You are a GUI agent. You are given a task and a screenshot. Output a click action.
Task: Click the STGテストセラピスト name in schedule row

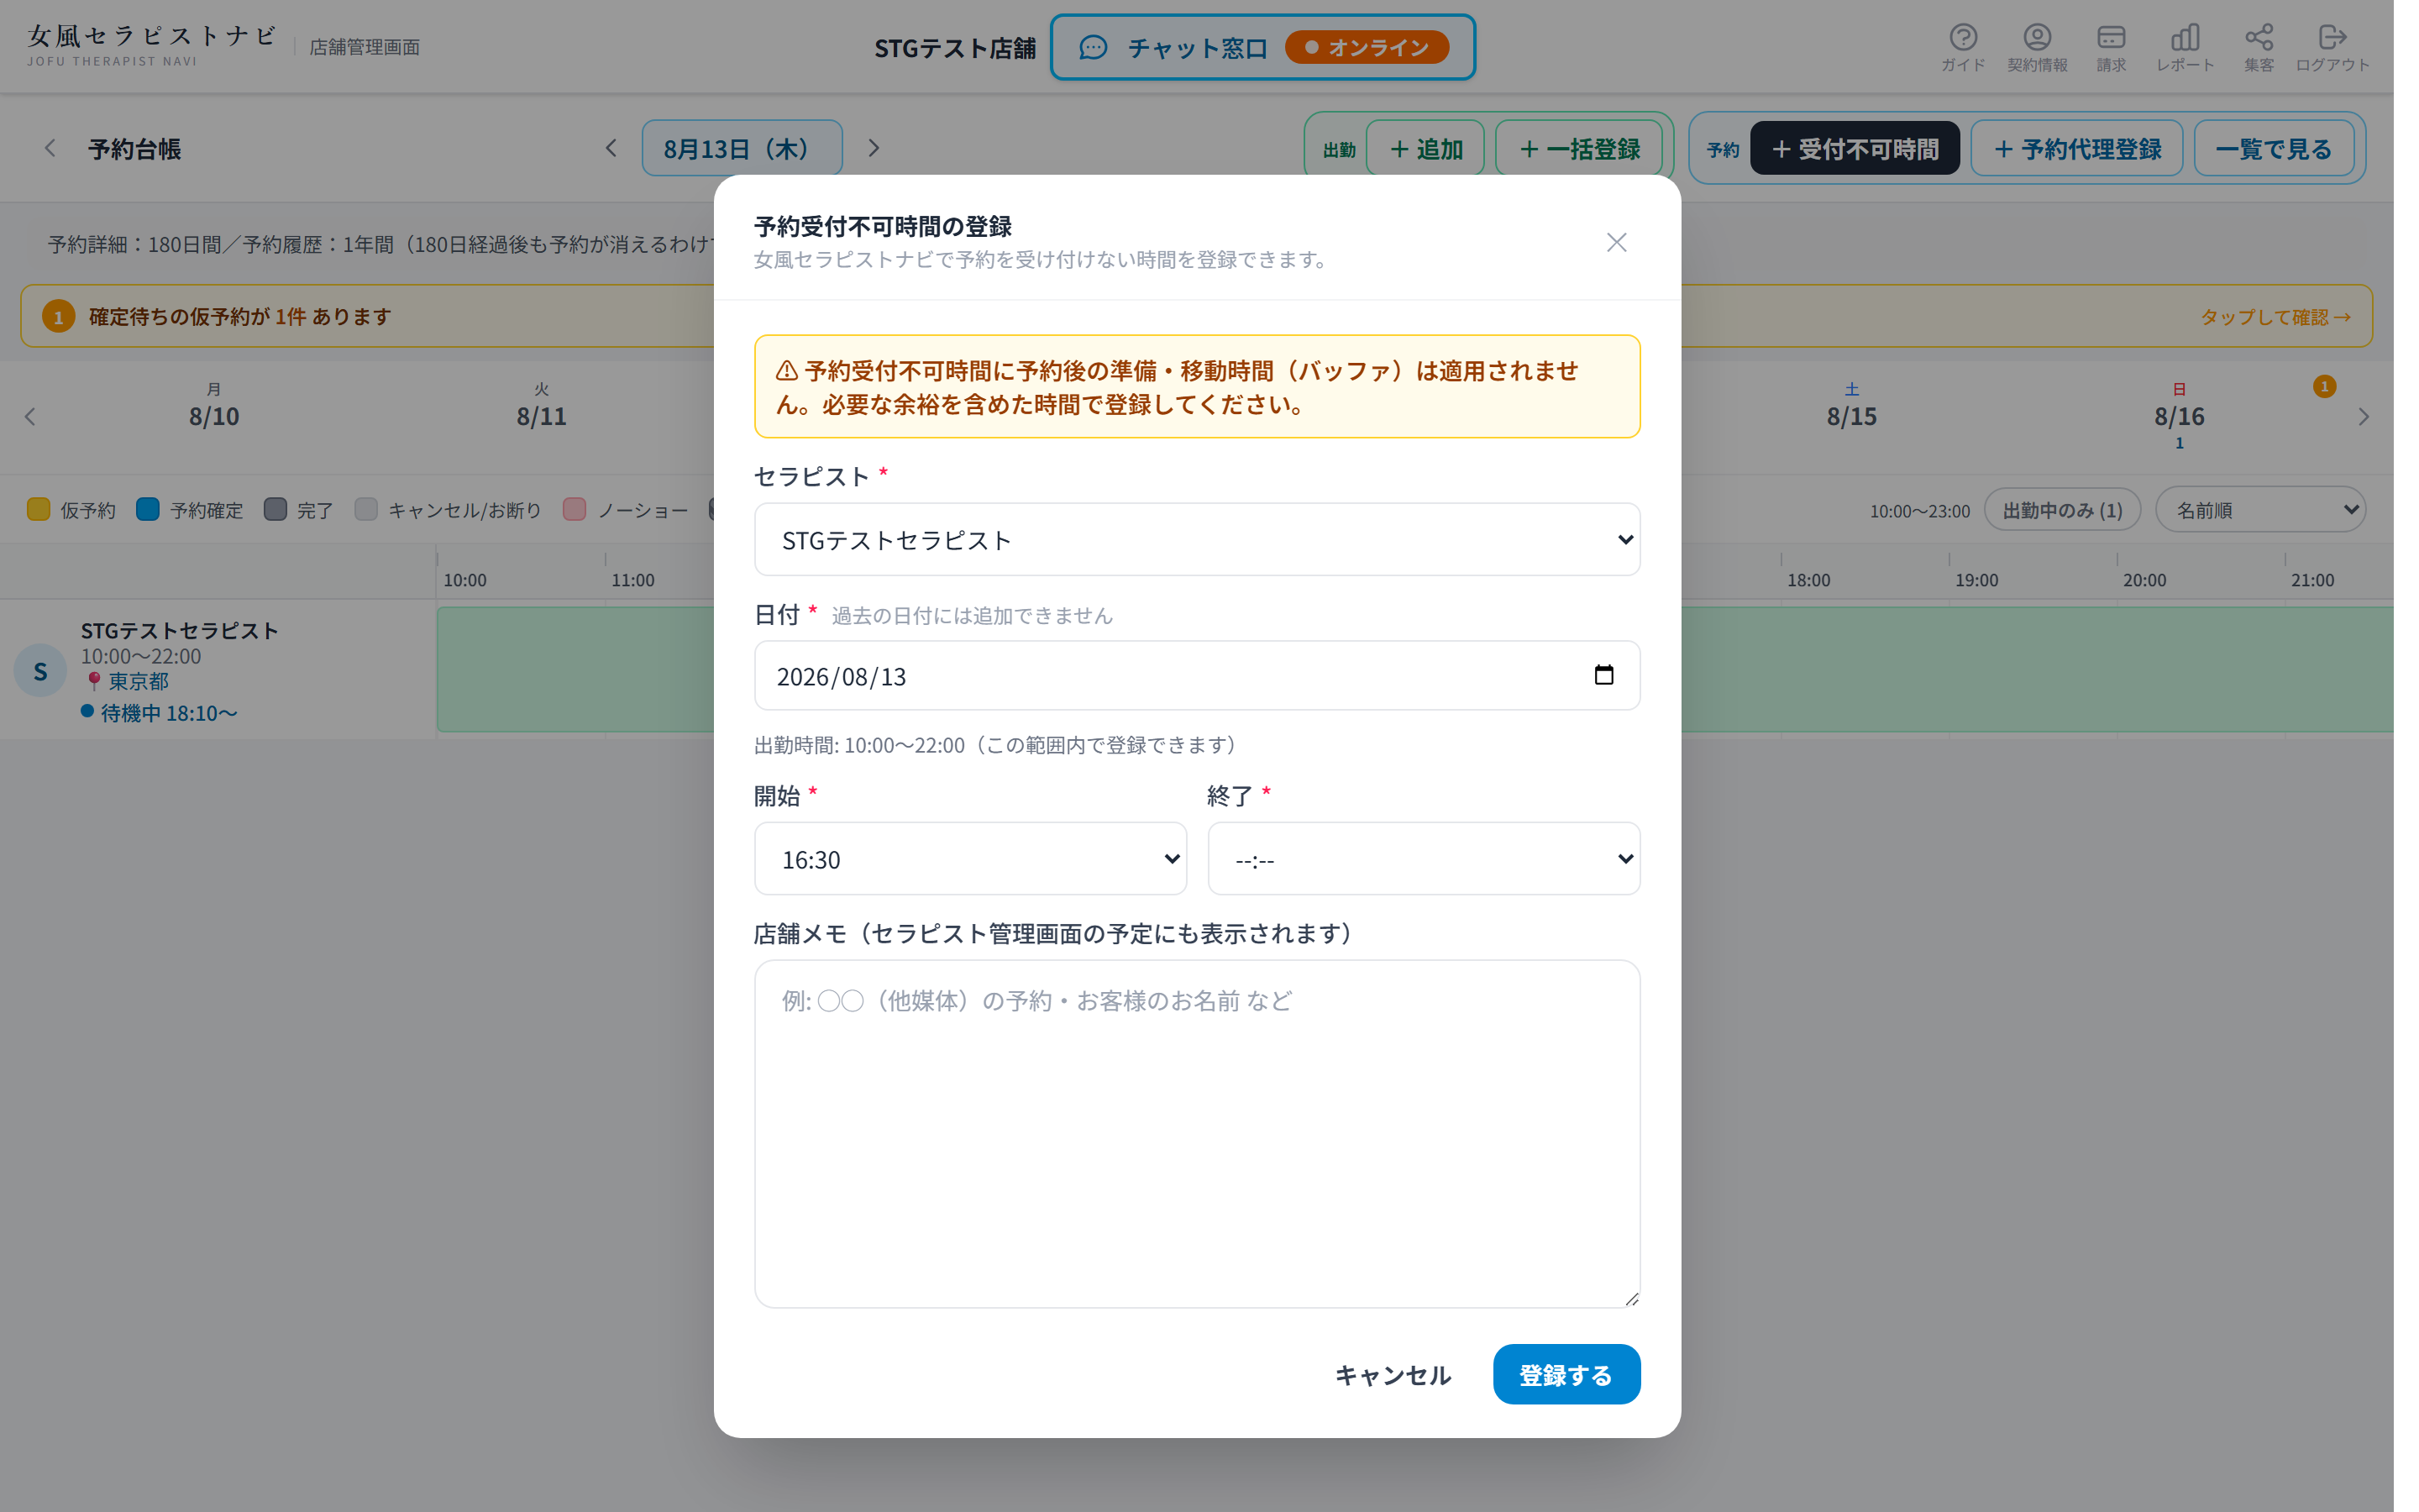179,630
